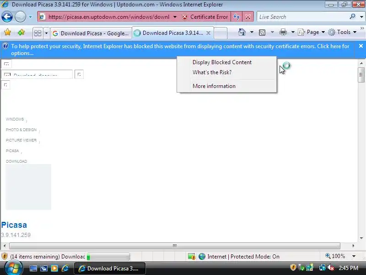This screenshot has width=366, height=275.
Task: Expand the Print options dropdown arrow
Action: click(293, 32)
